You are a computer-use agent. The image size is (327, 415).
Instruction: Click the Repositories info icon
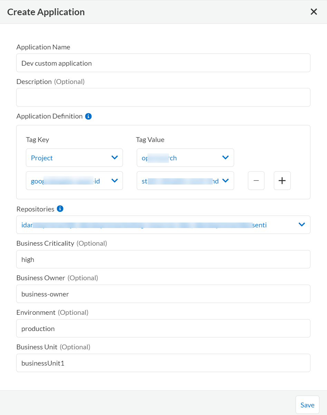[x=60, y=209]
